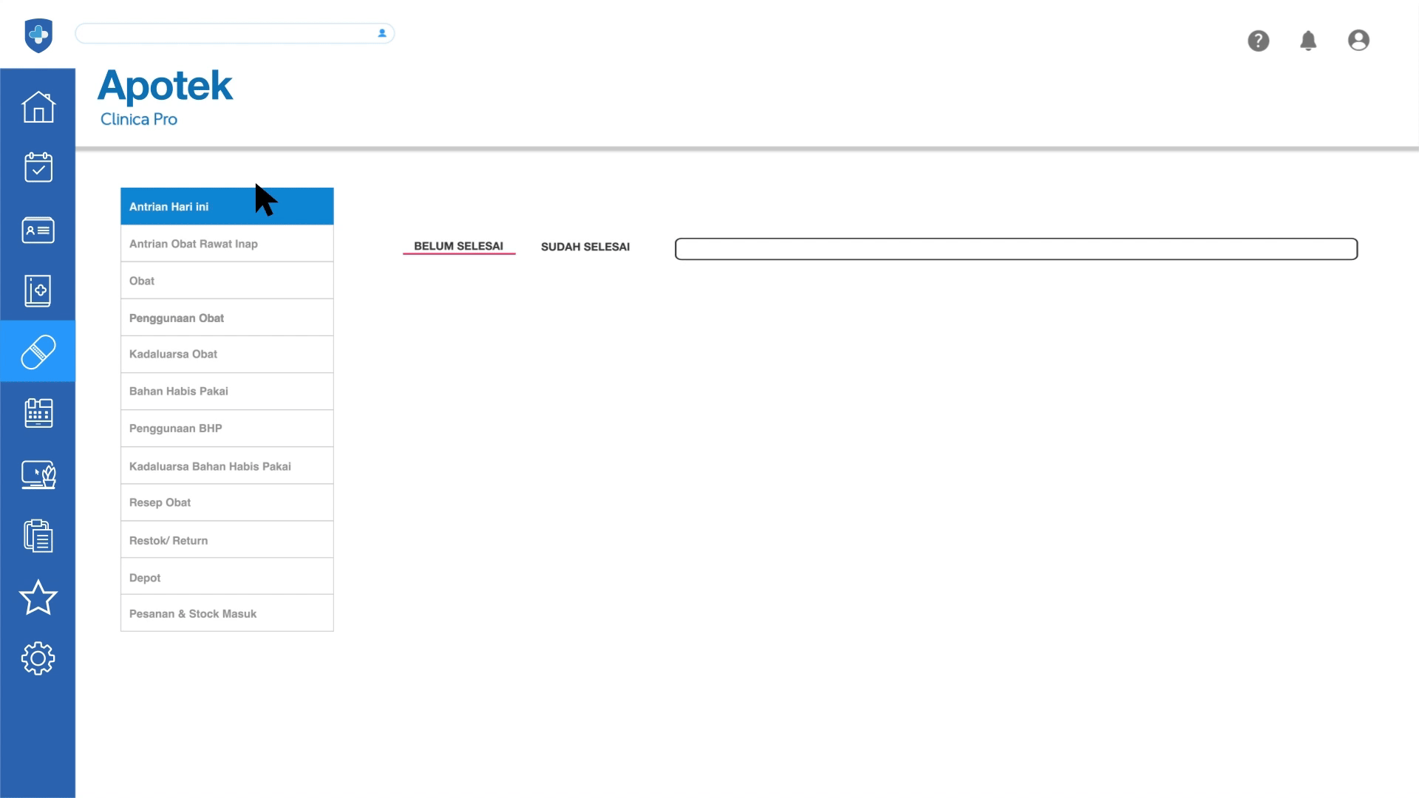Click the help question mark icon
This screenshot has height=798, width=1419.
1258,41
